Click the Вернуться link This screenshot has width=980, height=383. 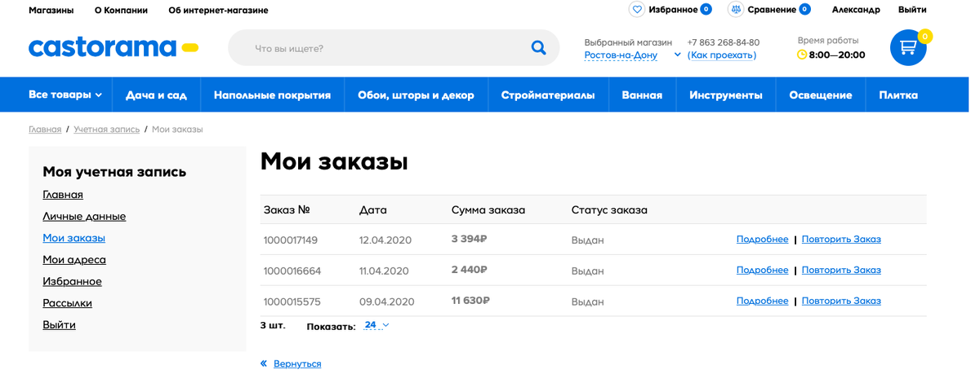[297, 364]
